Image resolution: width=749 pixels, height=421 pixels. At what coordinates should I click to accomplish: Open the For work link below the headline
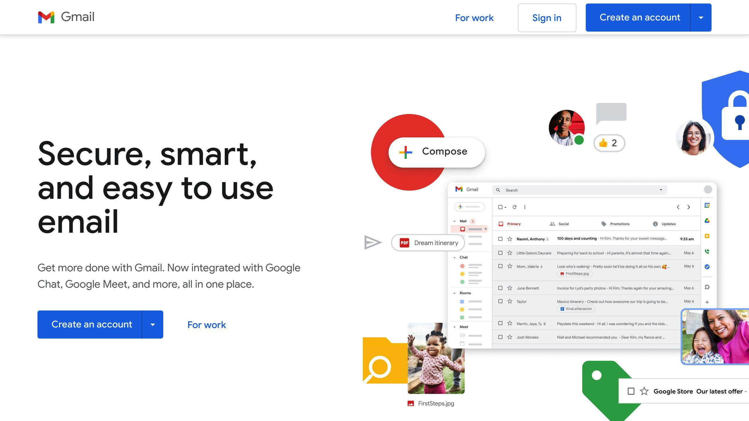click(207, 325)
